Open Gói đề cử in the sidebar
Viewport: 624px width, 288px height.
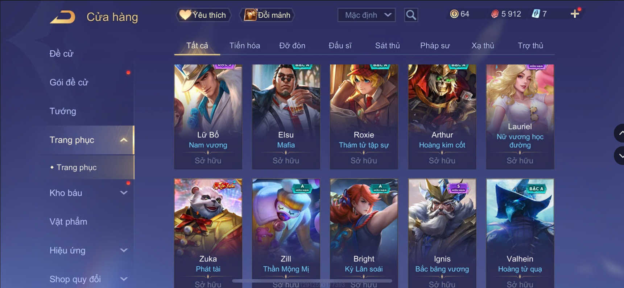69,82
